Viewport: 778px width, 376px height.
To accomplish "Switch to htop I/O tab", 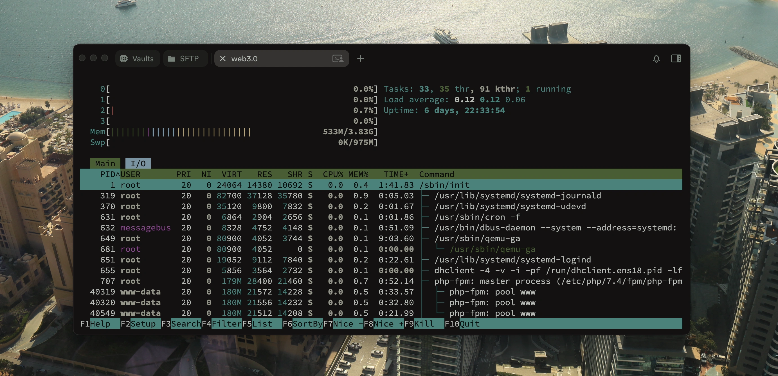I will tap(138, 164).
